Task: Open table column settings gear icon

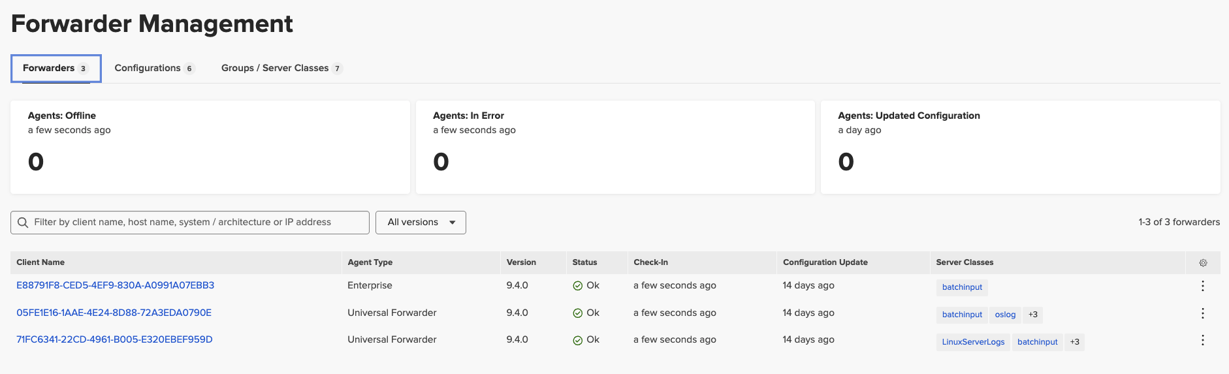Action: click(1203, 262)
